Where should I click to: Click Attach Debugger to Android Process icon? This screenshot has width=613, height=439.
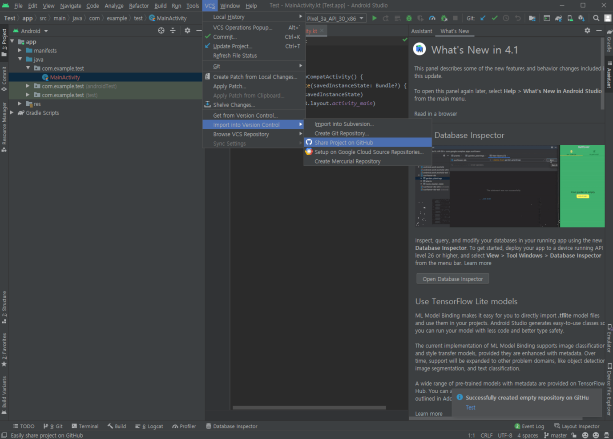(x=444, y=18)
